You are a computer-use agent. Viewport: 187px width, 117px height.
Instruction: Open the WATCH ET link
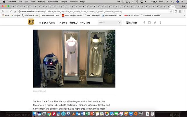pyautogui.click(x=131, y=23)
